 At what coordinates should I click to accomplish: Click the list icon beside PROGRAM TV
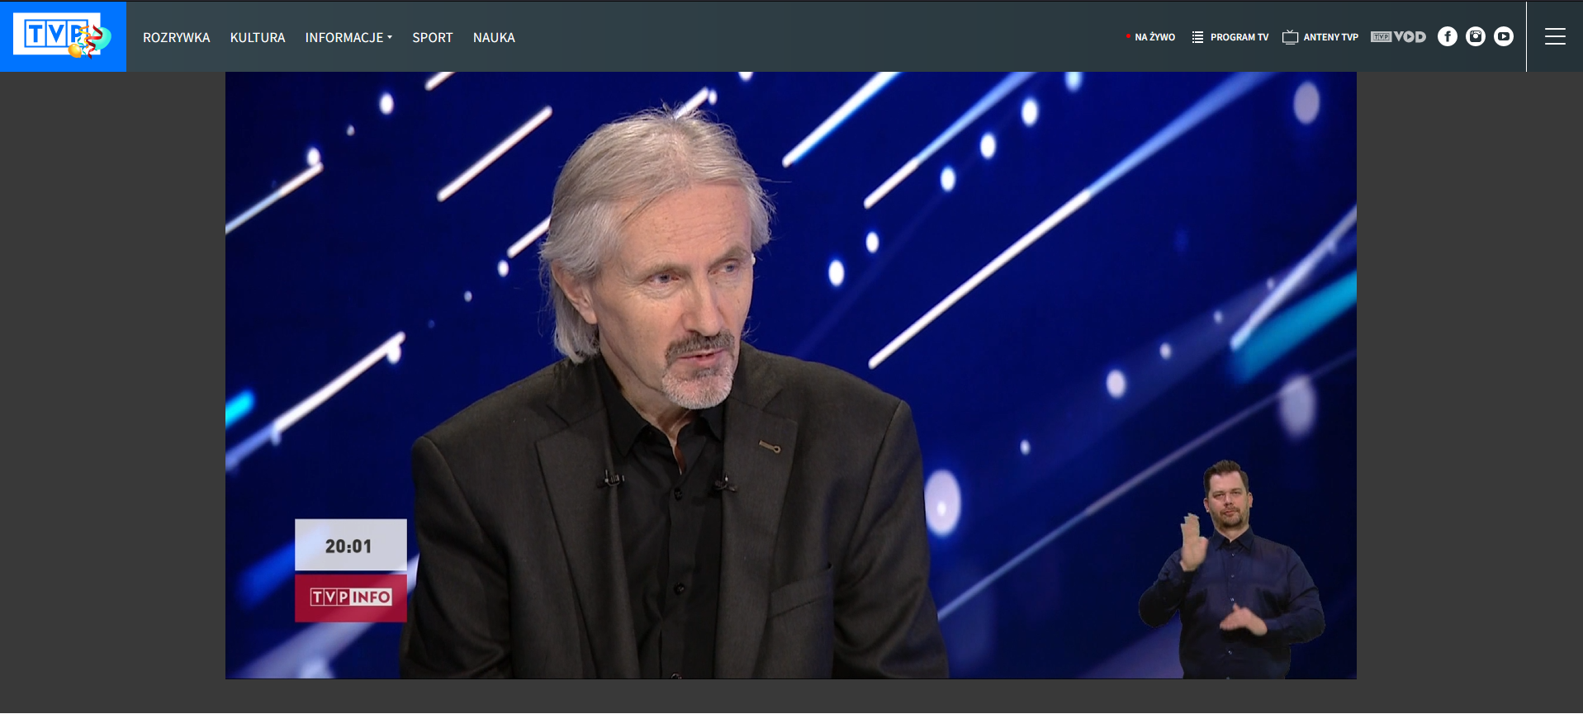[1197, 37]
